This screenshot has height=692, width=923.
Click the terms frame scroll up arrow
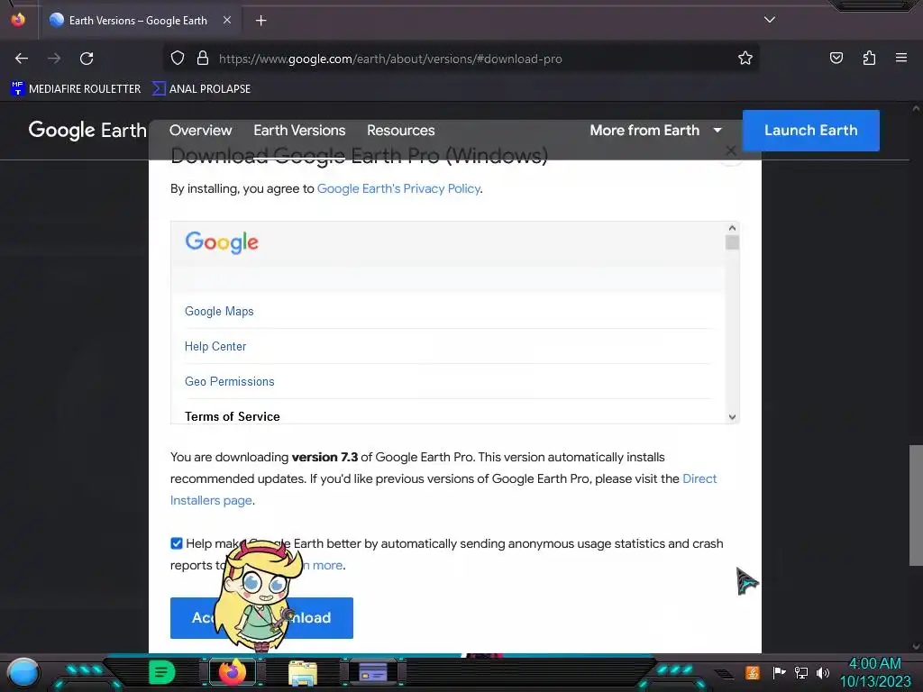(x=732, y=228)
